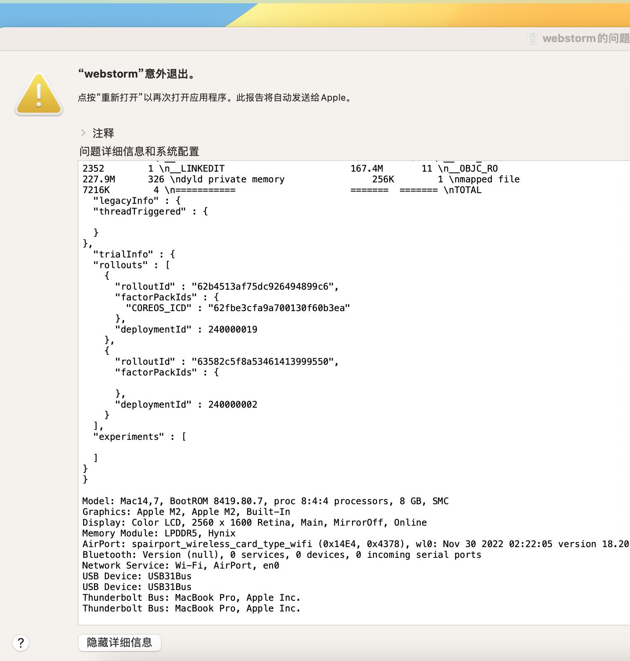Click the webstorm的问题 window title

tap(586, 38)
